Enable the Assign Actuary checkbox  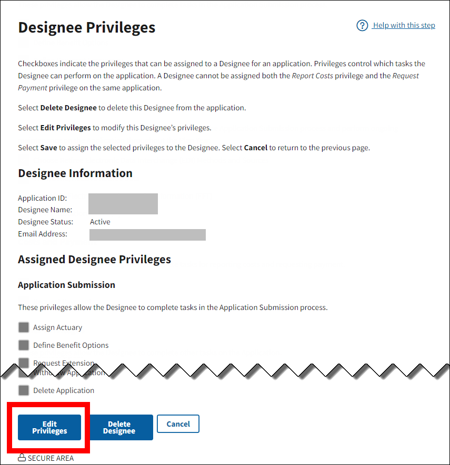(x=23, y=327)
